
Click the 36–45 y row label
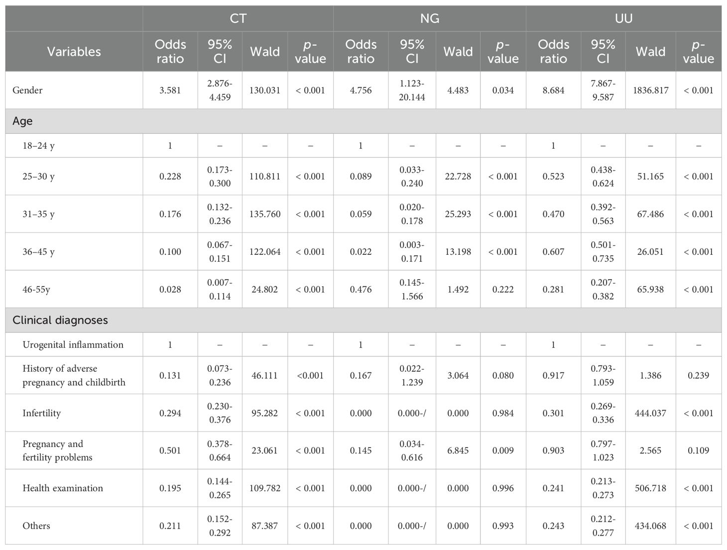click(x=38, y=252)
